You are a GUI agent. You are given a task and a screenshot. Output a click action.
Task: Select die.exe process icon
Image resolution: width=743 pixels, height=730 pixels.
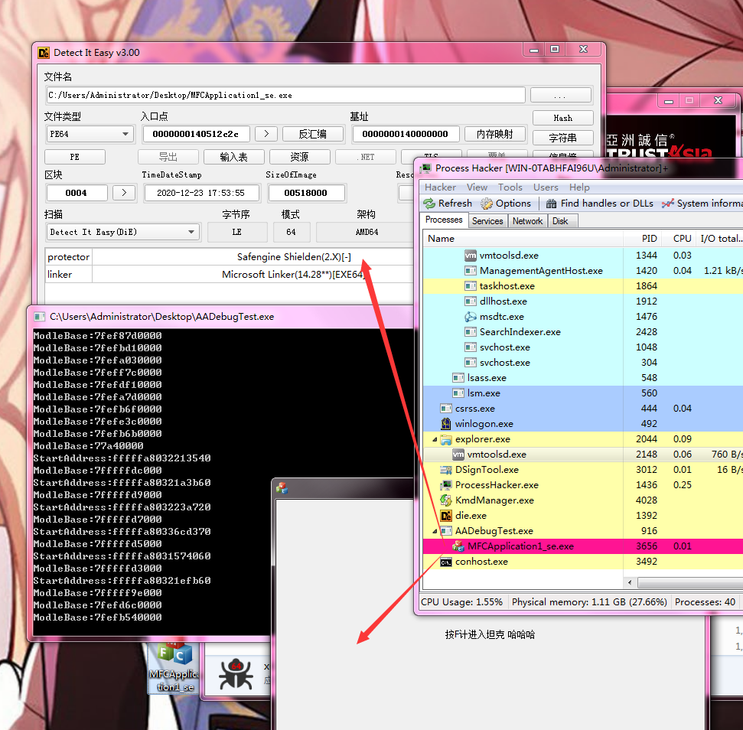tap(446, 516)
